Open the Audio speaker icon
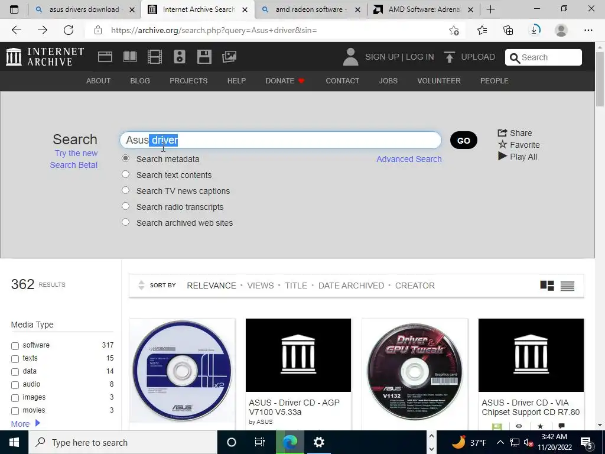The image size is (605, 454). click(x=180, y=57)
